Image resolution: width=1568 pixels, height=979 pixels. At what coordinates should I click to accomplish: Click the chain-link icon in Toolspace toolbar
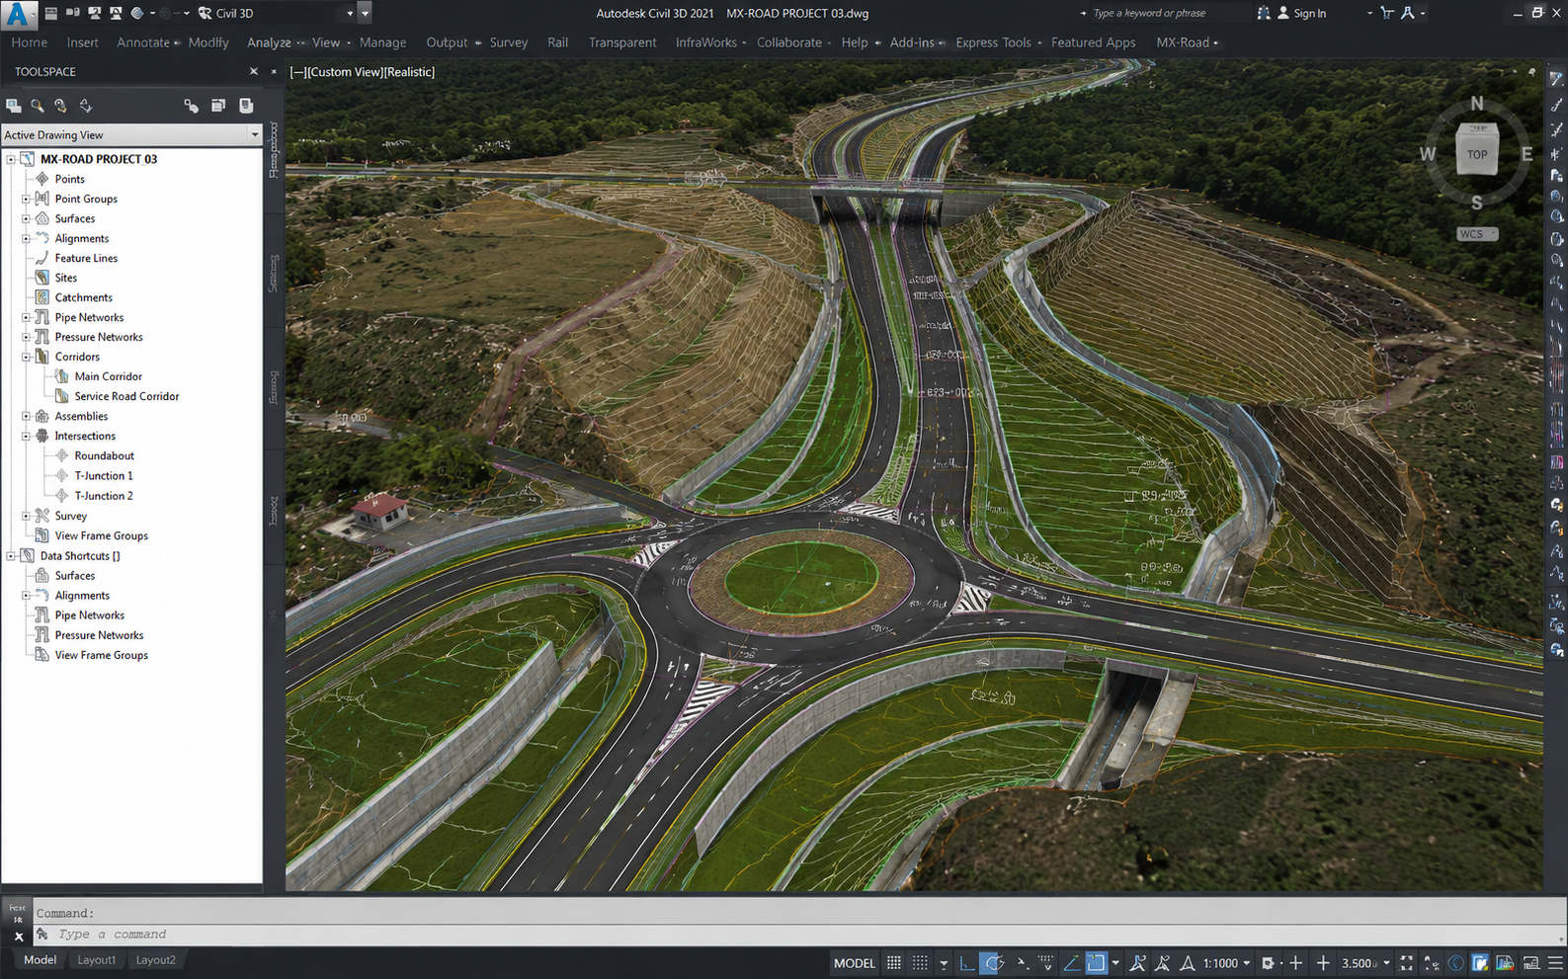[191, 106]
